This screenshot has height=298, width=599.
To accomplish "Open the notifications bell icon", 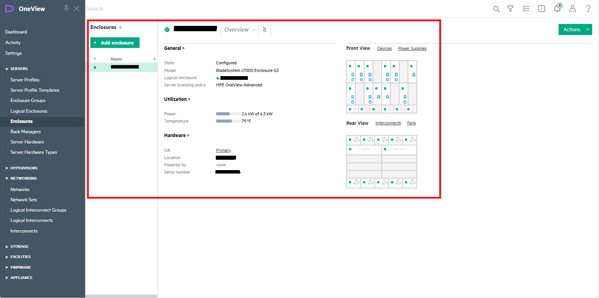I will click(x=557, y=9).
